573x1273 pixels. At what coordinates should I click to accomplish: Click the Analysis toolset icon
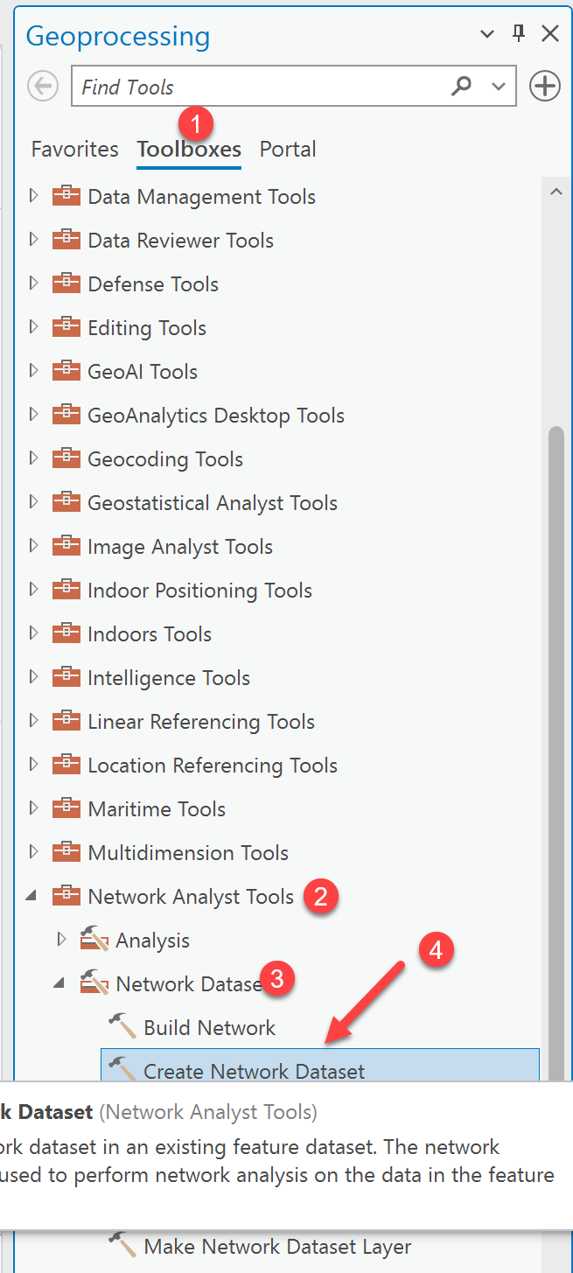point(94,940)
